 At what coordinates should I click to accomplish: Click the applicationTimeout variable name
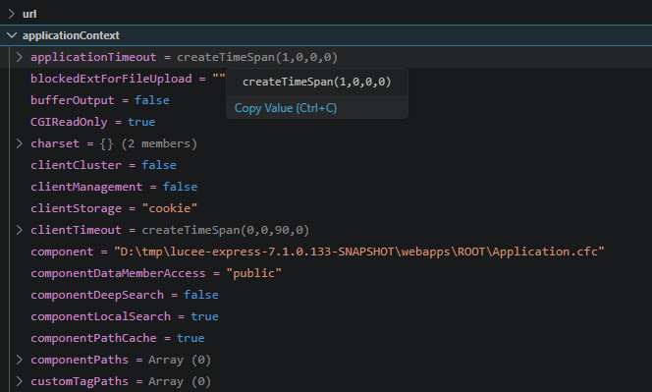pyautogui.click(x=93, y=57)
